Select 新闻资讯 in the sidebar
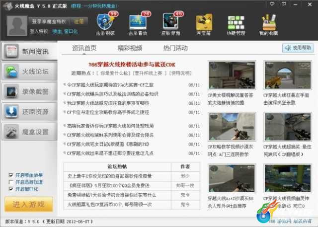Screen dimensions: 318x227 tap(30, 51)
